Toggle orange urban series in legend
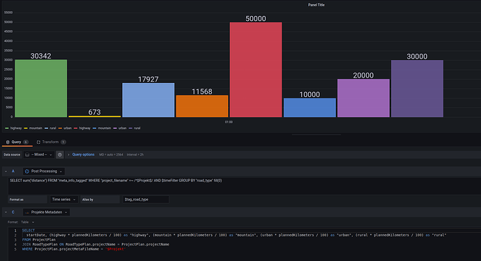The height and width of the screenshot is (261, 481). (x=65, y=128)
